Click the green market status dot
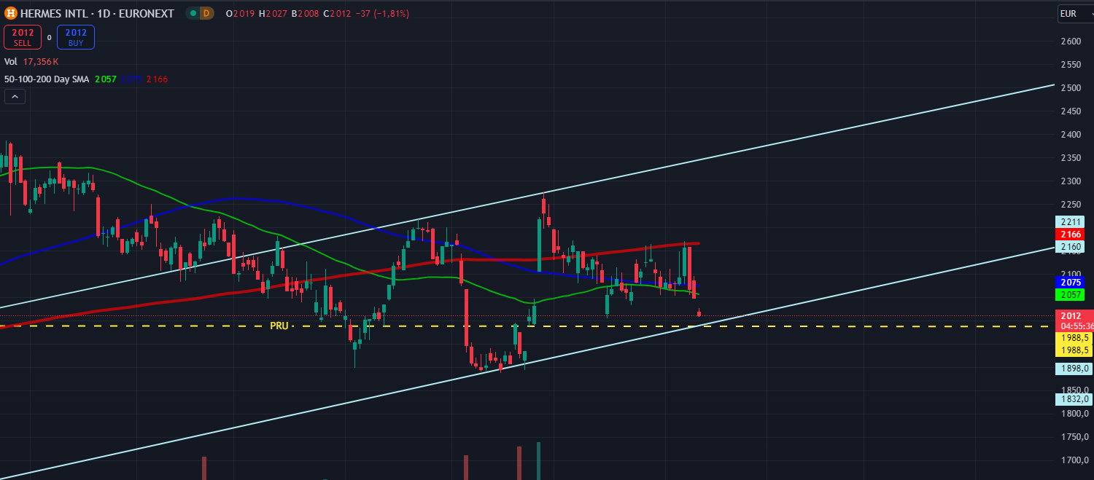This screenshot has height=480, width=1094. [x=193, y=13]
